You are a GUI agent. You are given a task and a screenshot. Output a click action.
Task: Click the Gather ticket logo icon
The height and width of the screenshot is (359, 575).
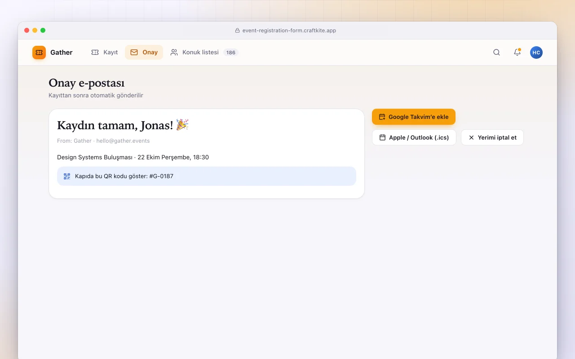pyautogui.click(x=39, y=53)
